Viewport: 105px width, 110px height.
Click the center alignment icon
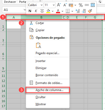pos(42,11)
